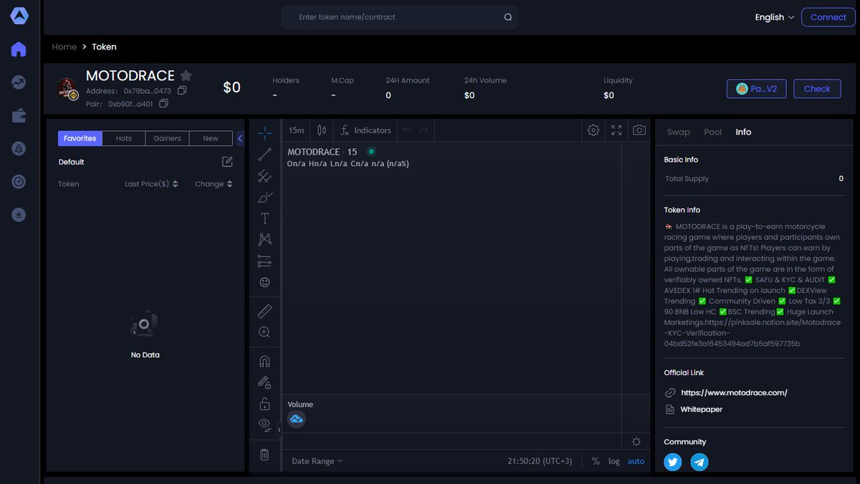Open the AVE logo at sidebar top

pos(19,16)
